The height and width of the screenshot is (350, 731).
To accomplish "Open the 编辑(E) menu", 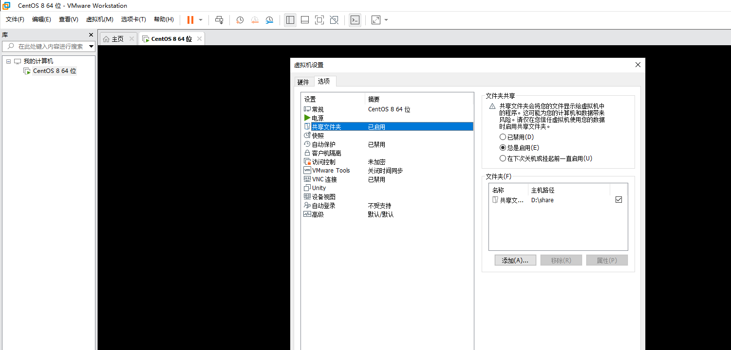I will pos(41,19).
